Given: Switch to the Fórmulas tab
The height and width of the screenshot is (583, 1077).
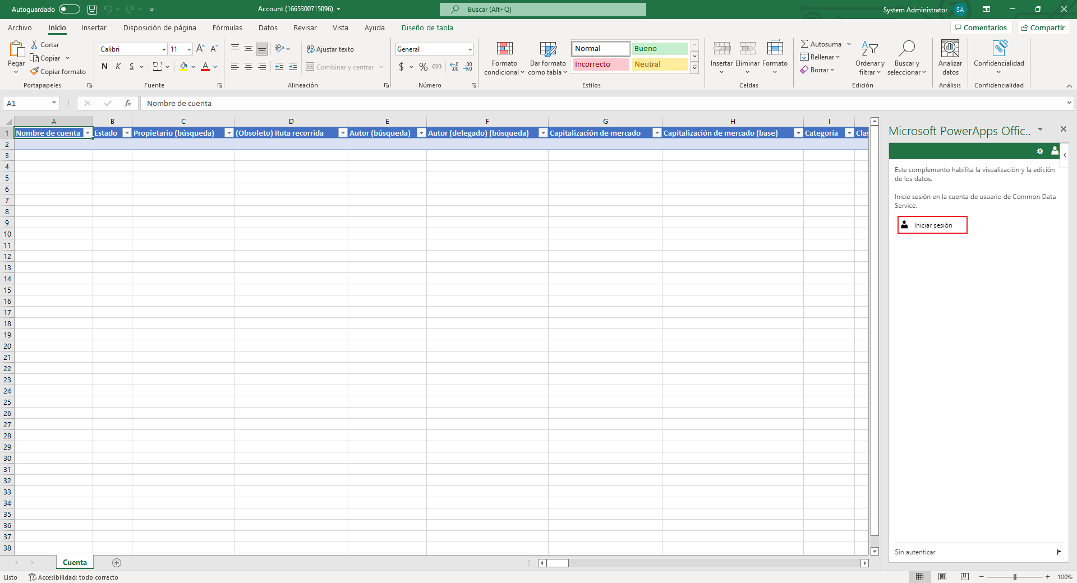Looking at the screenshot, I should click(227, 27).
